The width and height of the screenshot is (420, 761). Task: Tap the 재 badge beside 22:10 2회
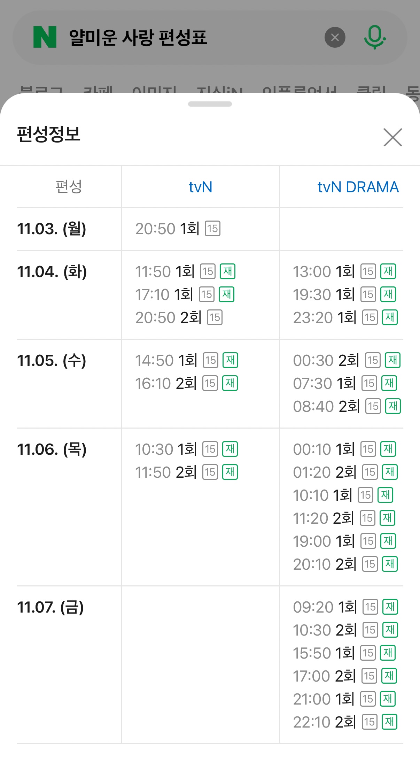[x=389, y=722]
